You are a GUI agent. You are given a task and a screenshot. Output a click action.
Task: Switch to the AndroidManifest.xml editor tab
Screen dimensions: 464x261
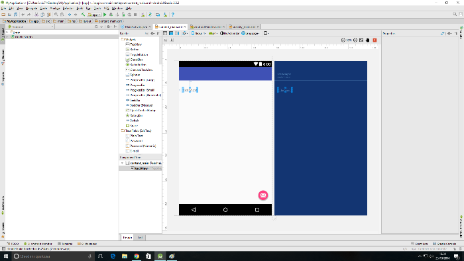click(207, 26)
